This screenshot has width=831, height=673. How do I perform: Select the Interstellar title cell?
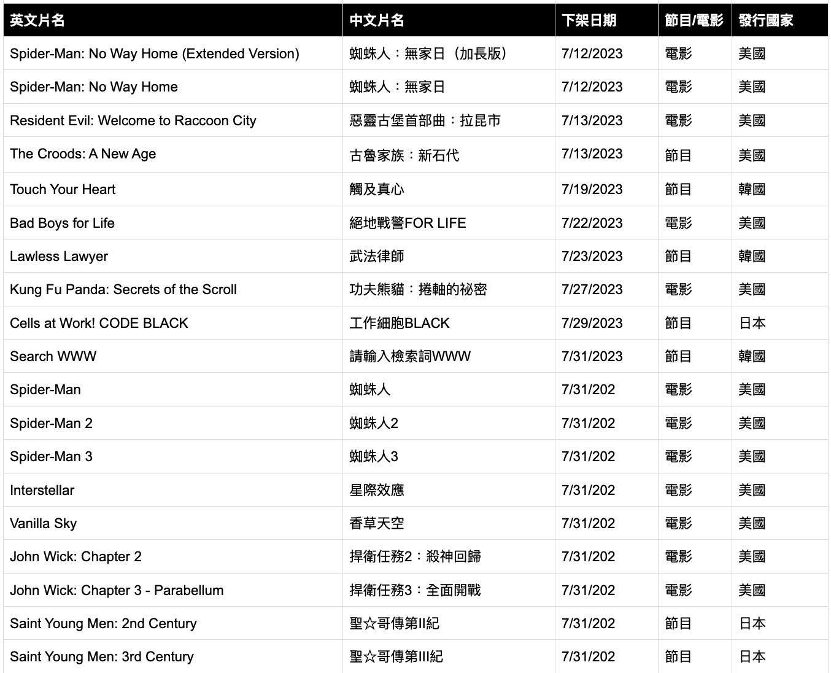(173, 490)
